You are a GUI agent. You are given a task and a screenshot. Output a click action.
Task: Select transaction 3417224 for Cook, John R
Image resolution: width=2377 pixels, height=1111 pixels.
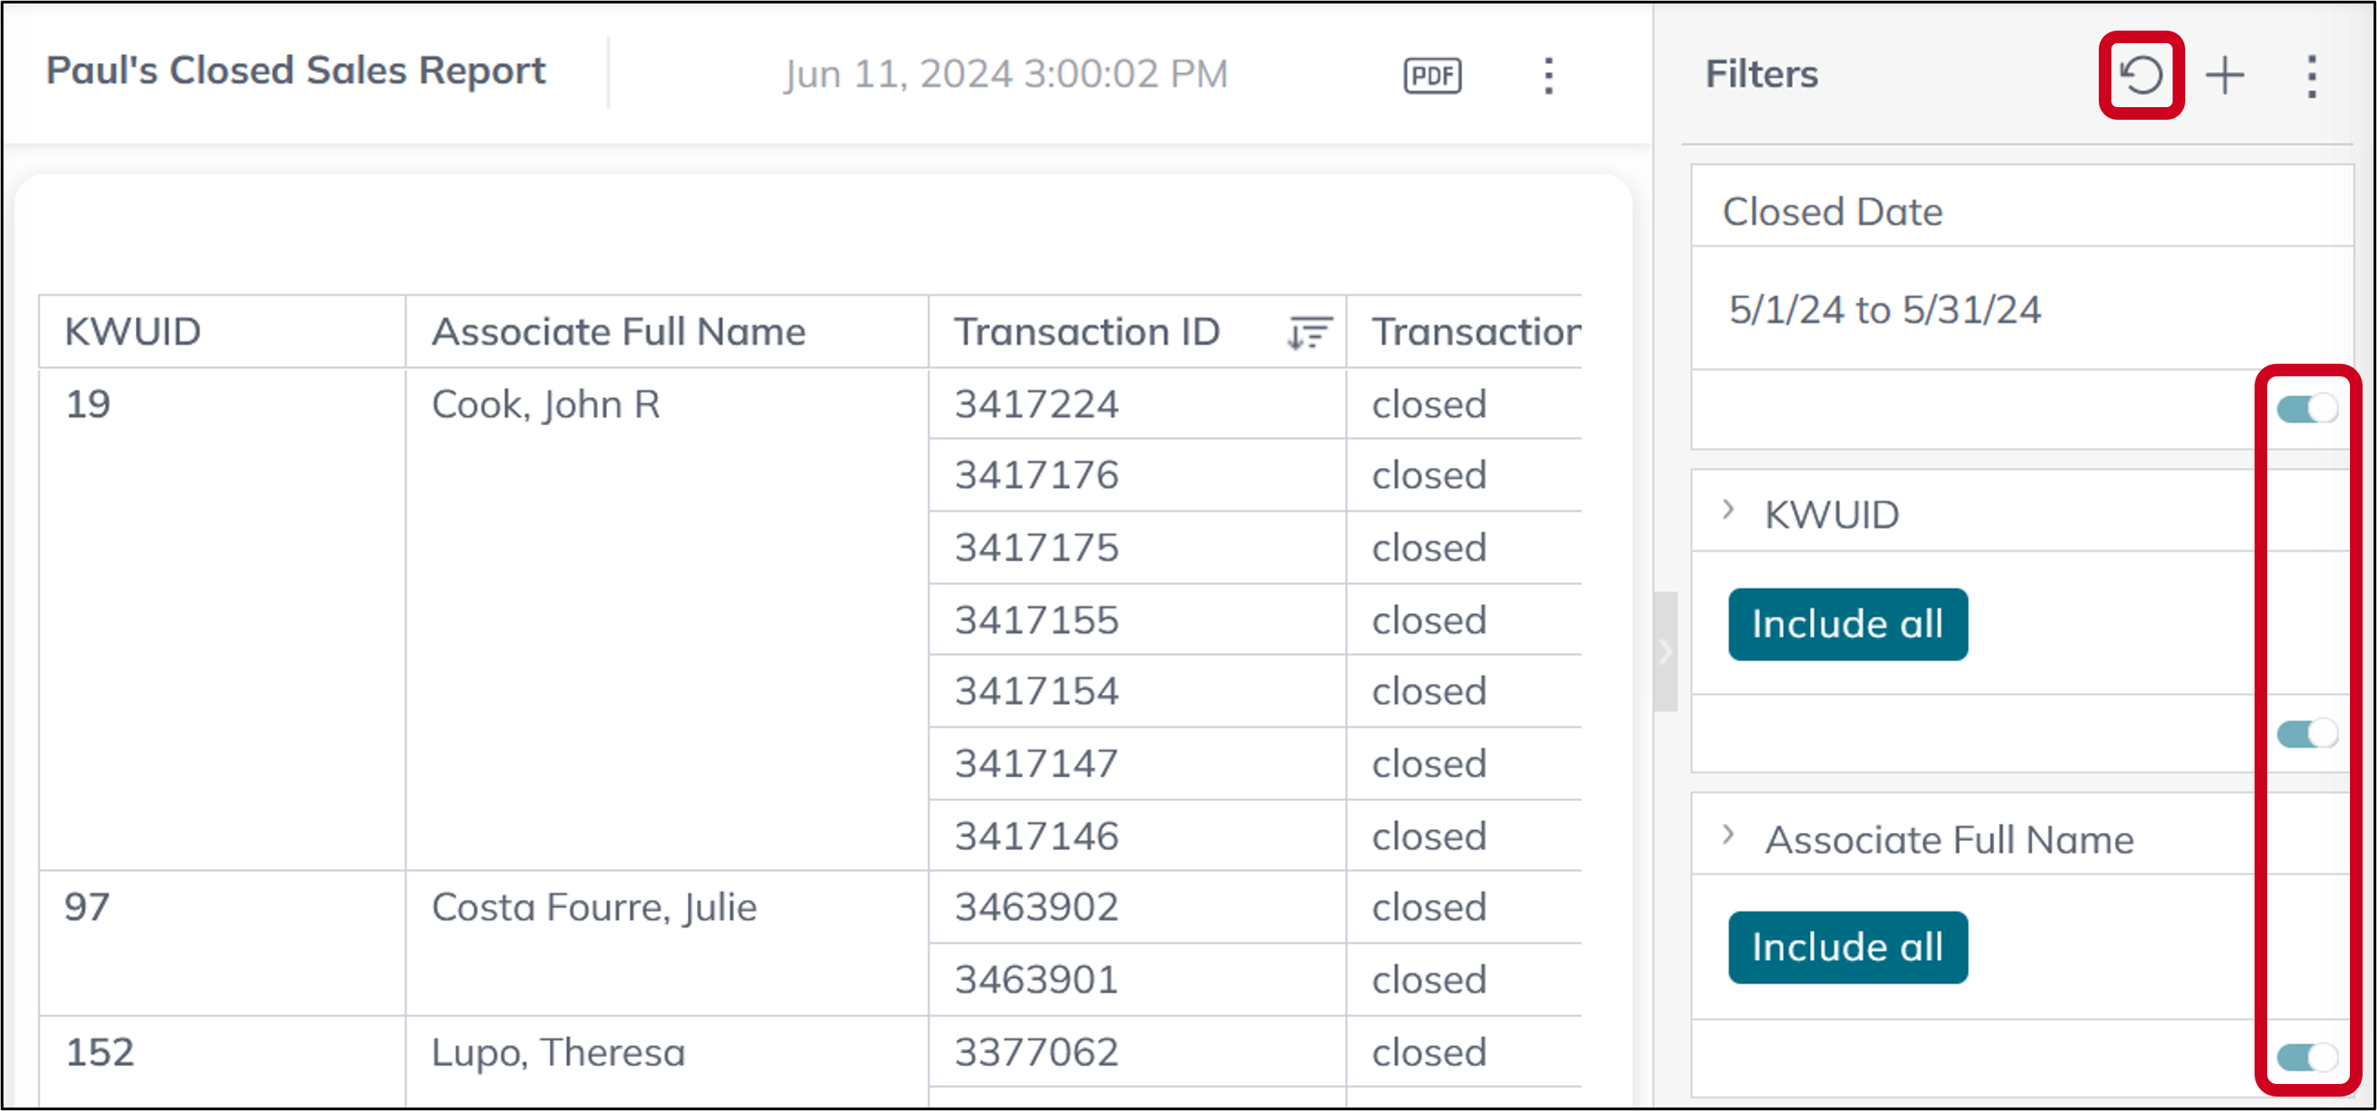click(x=1035, y=403)
